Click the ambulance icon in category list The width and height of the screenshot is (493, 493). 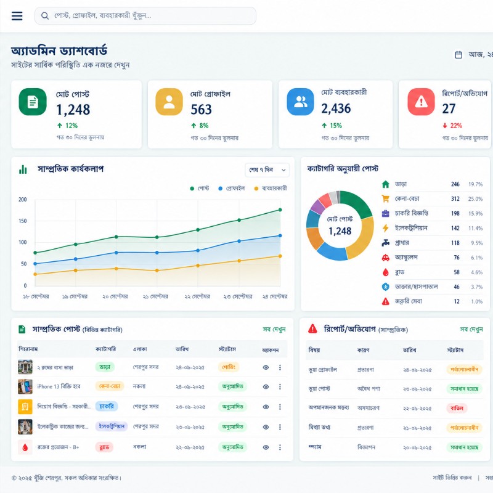tap(386, 258)
